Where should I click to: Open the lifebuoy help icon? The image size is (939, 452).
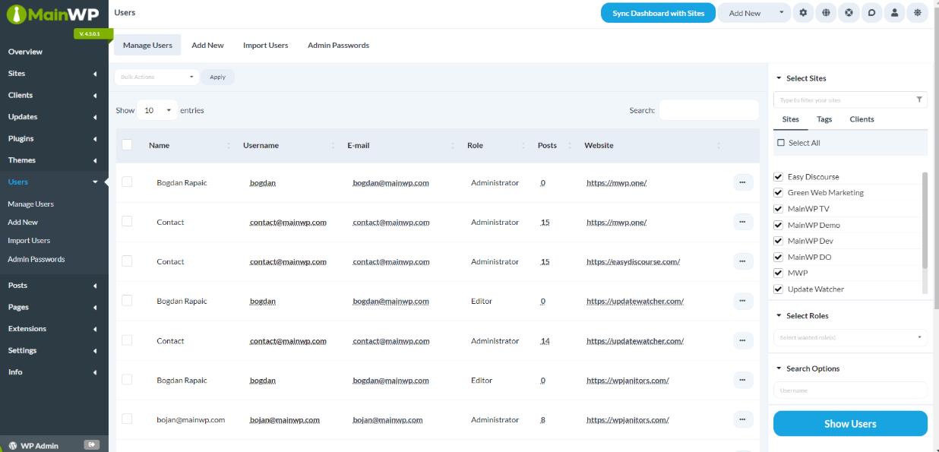pyautogui.click(x=849, y=13)
